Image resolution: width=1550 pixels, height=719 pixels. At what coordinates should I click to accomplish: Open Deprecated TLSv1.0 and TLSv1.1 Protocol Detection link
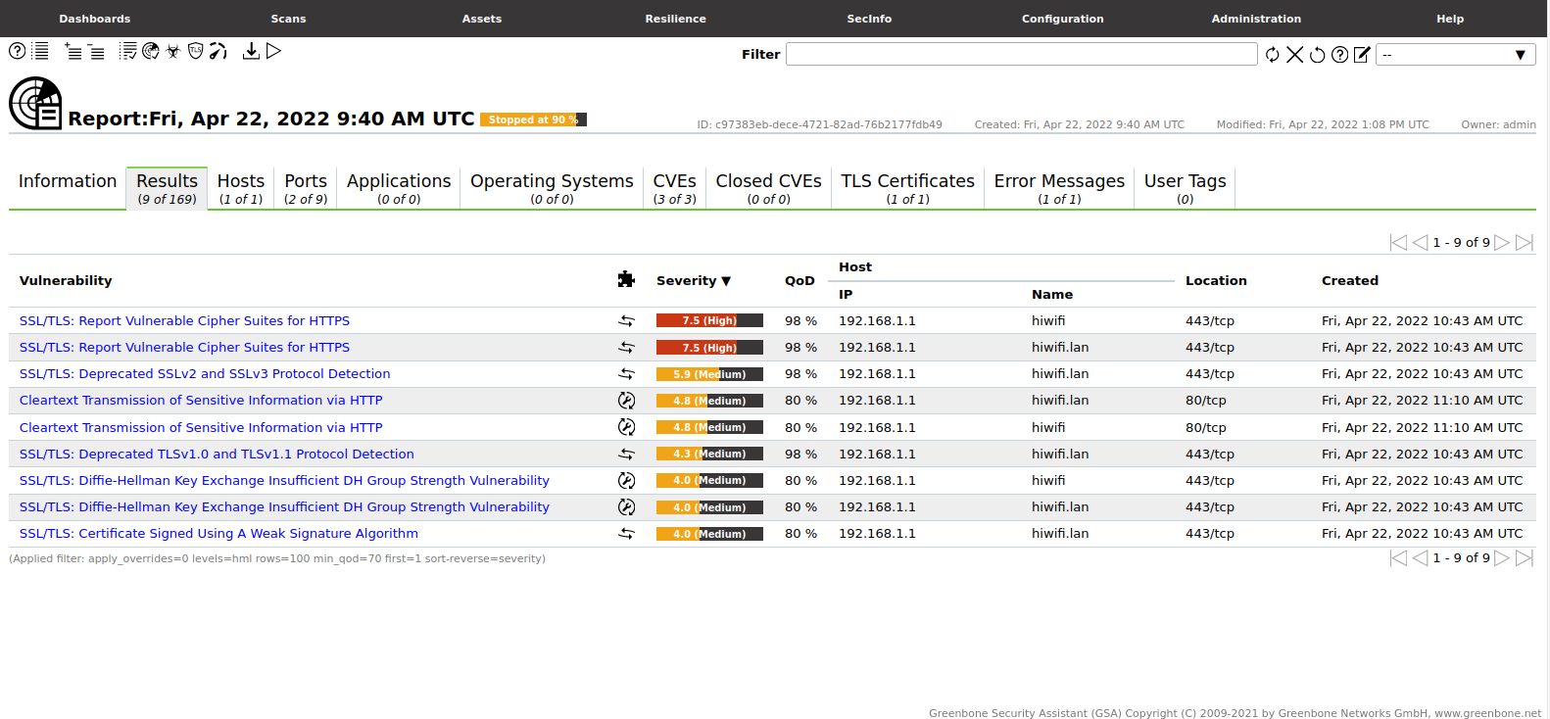[217, 455]
